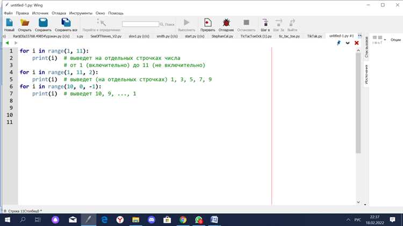Switch to the TikTak.py tab
403x226 pixels.
[x=314, y=36]
